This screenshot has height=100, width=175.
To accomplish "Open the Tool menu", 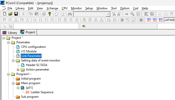I will click(x=114, y=8).
